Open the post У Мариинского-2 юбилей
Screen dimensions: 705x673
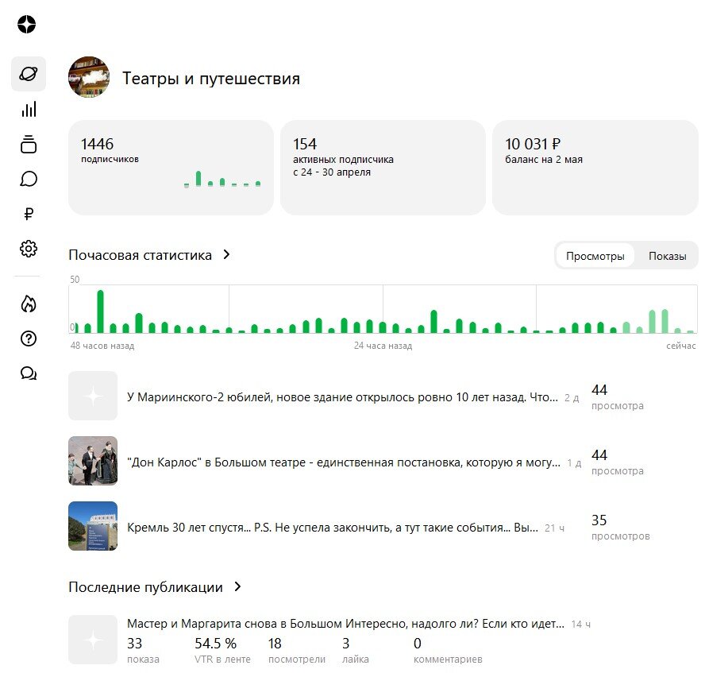[x=342, y=397]
